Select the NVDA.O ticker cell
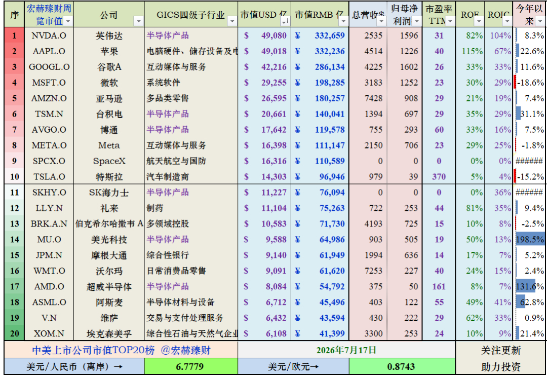This screenshot has height=377, width=547. point(49,35)
